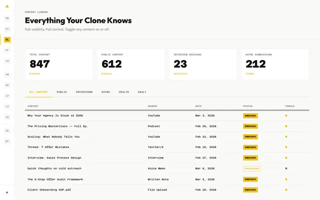Open 'Thread: 7 Offer Mistakes'
Screen dimensions: 320x200
point(48,147)
